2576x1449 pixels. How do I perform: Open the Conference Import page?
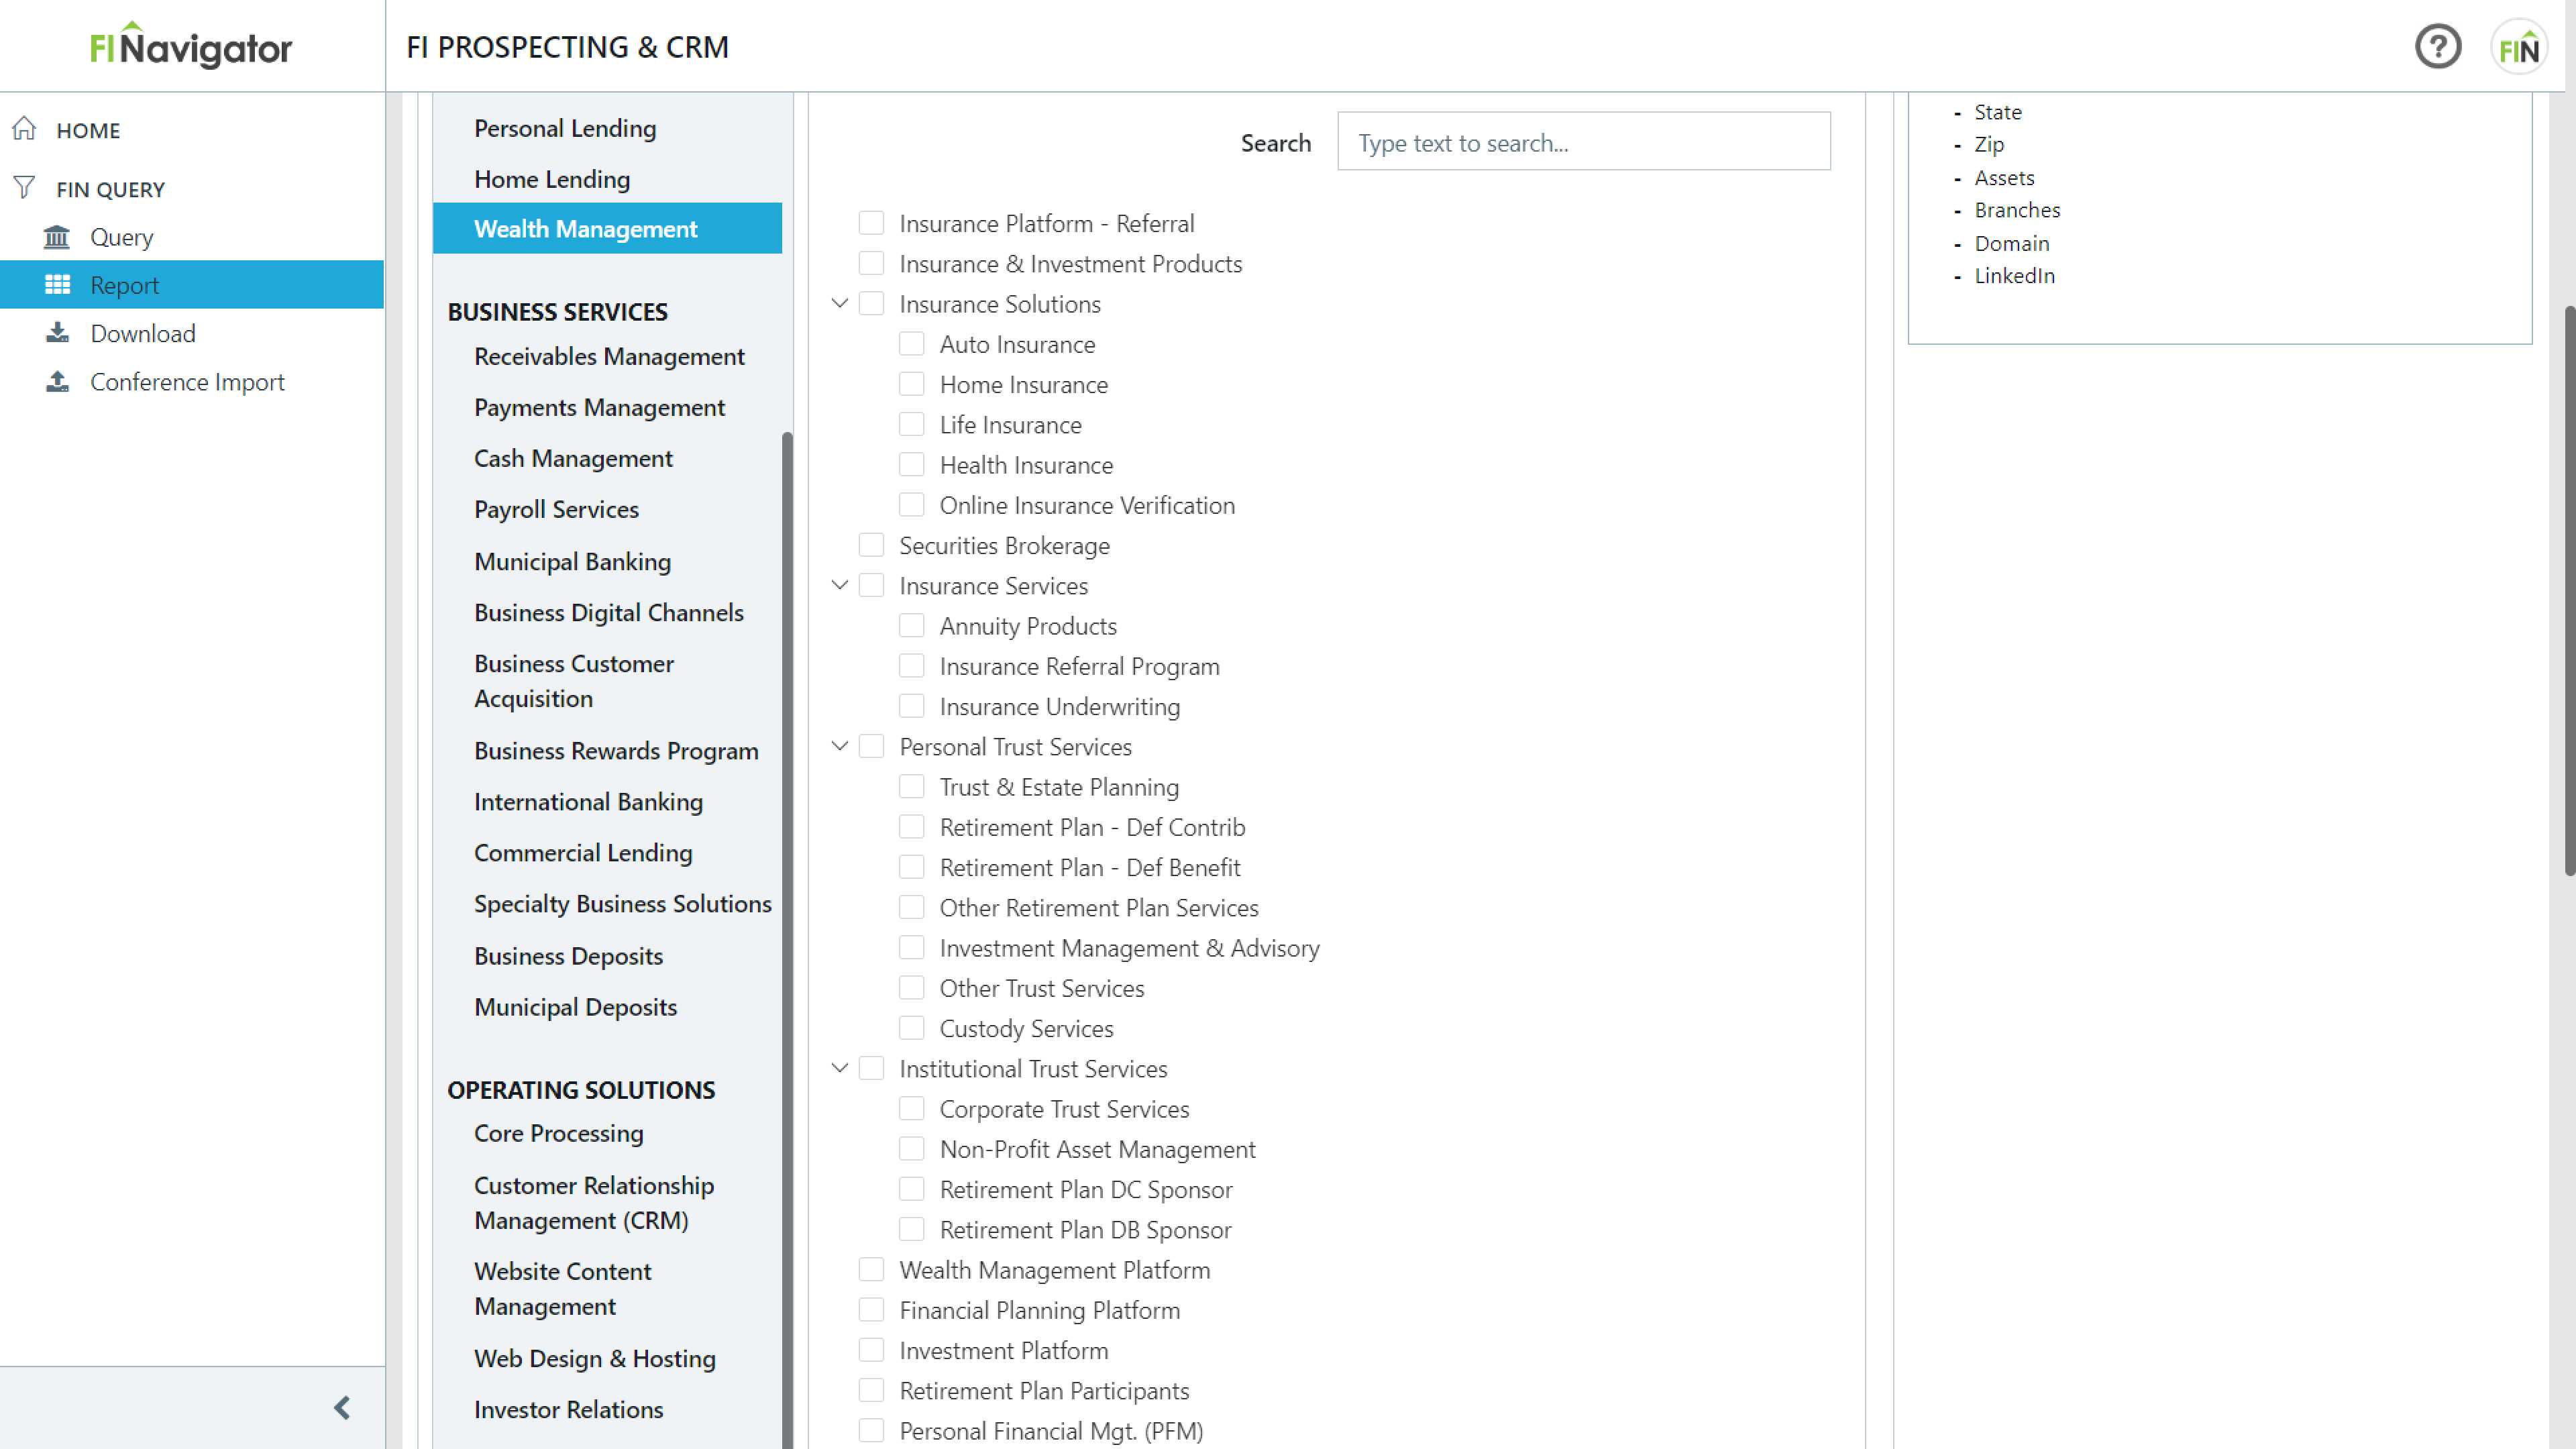tap(188, 382)
